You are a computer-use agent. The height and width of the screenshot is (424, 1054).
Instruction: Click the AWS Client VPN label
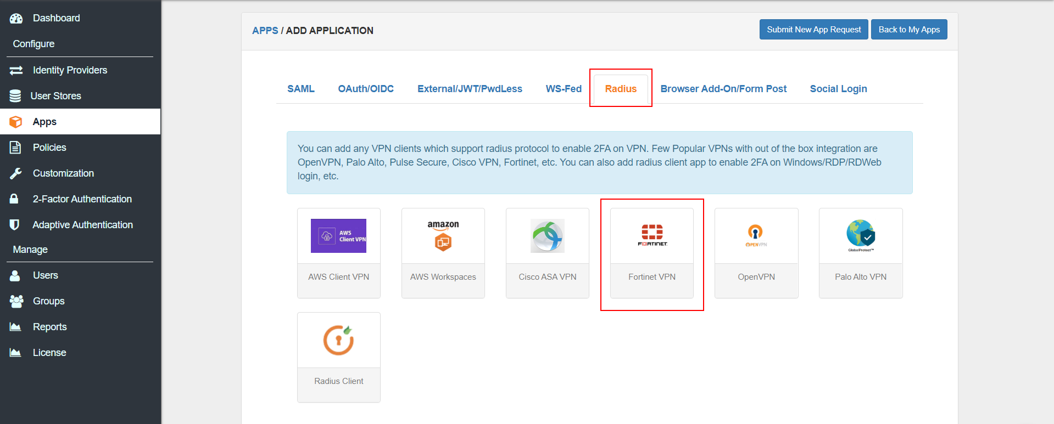338,277
